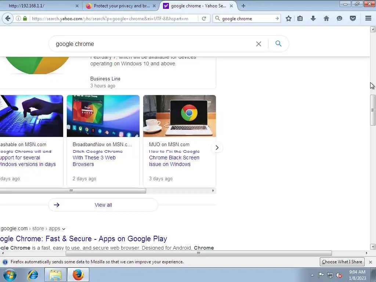This screenshot has height=282, width=376.
Task: Show bookmarks list icon
Action: tap(300, 18)
